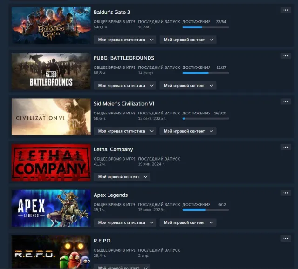Click the Baldur's Gate 3 cover image
298x269 pixels.
51,25
